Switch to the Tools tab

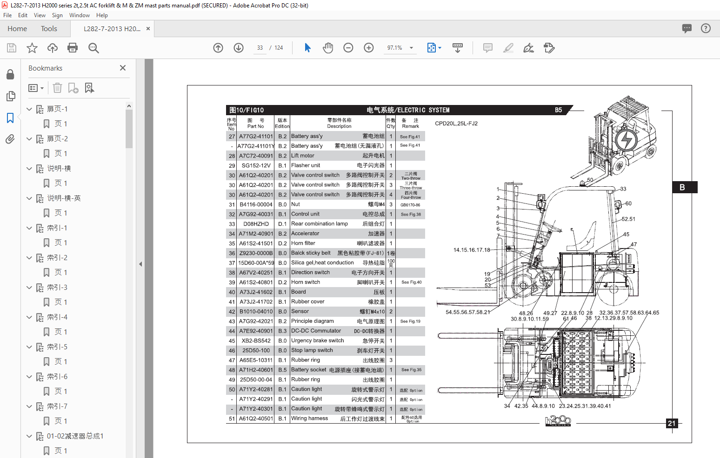(49, 28)
